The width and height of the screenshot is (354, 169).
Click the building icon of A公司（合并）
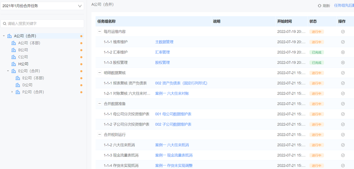[x=10, y=36]
